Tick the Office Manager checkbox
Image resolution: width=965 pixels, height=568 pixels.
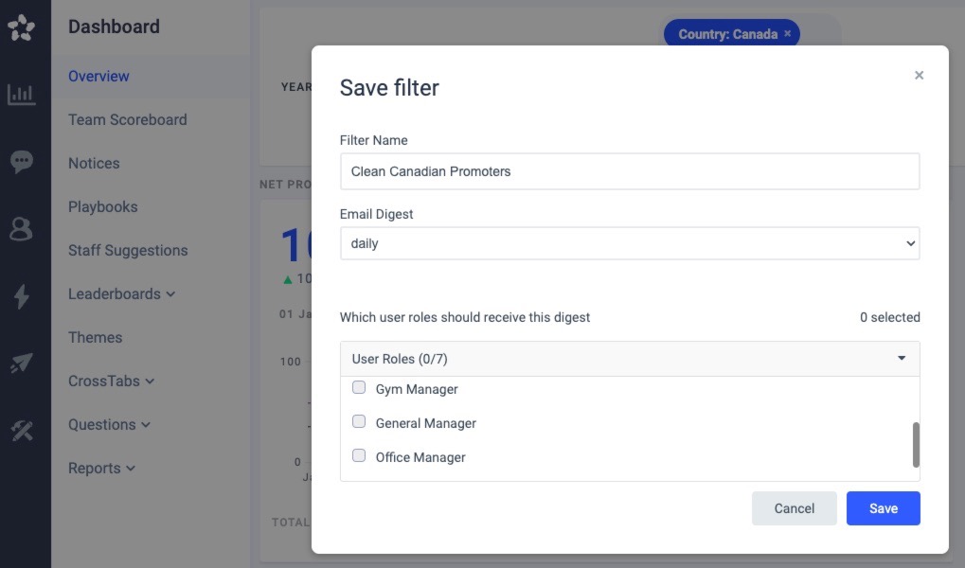(x=359, y=456)
